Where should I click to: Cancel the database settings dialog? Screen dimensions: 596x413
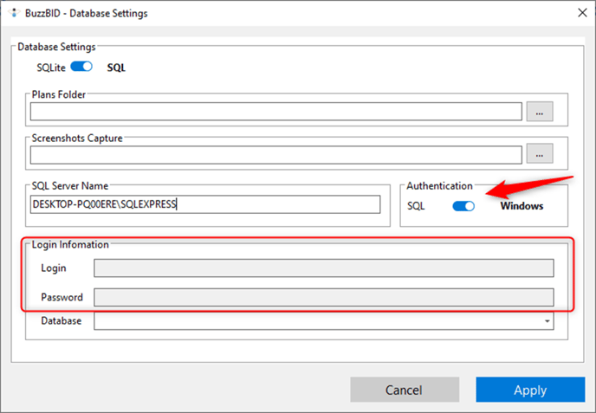tap(405, 390)
